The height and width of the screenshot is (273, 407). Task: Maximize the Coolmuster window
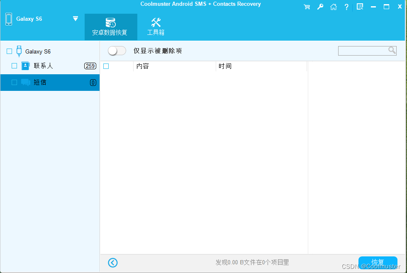coord(386,7)
